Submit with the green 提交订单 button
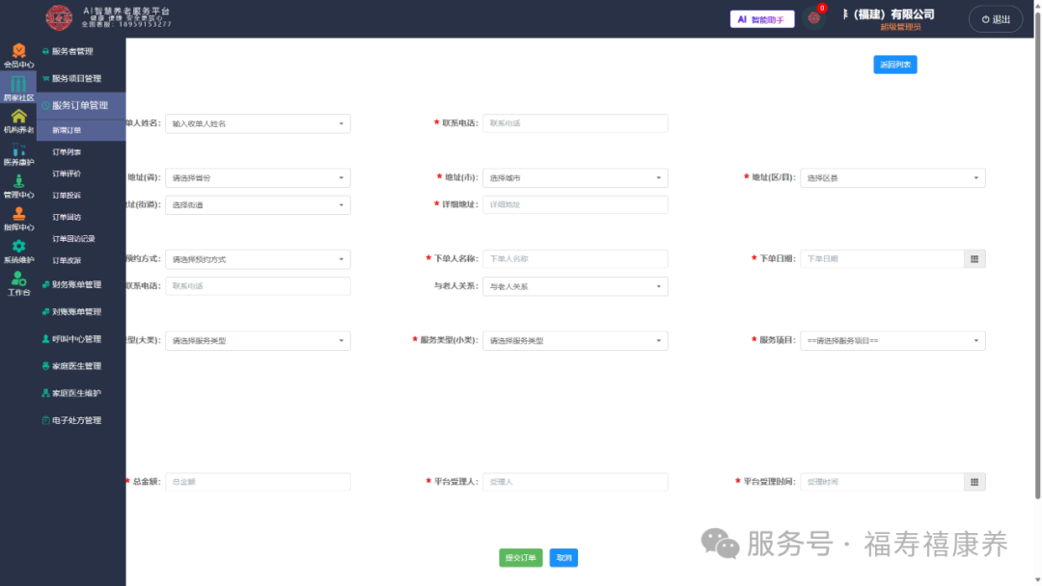Screen dimensions: 1042x586 pos(520,557)
